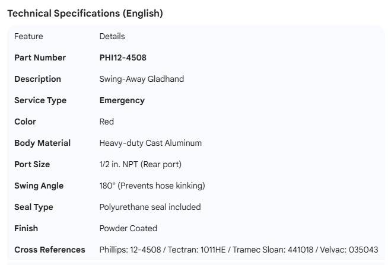Click the Red color value
388x265 pixels.
(107, 122)
